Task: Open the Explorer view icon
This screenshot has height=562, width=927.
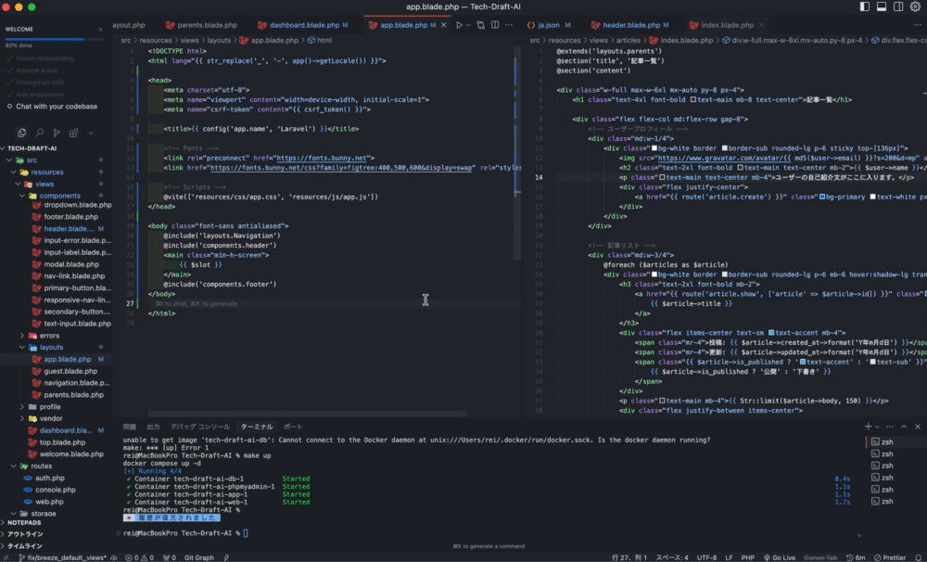Action: pos(22,134)
